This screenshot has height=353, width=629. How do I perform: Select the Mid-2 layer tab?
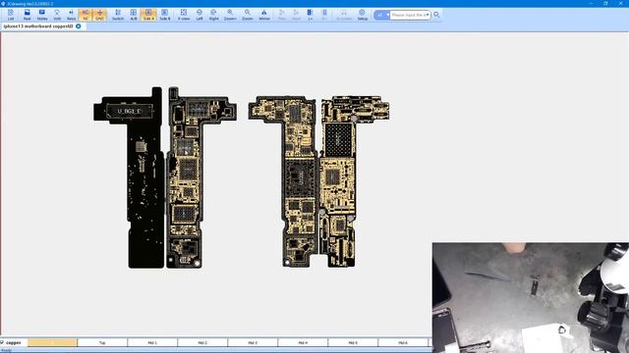(202, 342)
